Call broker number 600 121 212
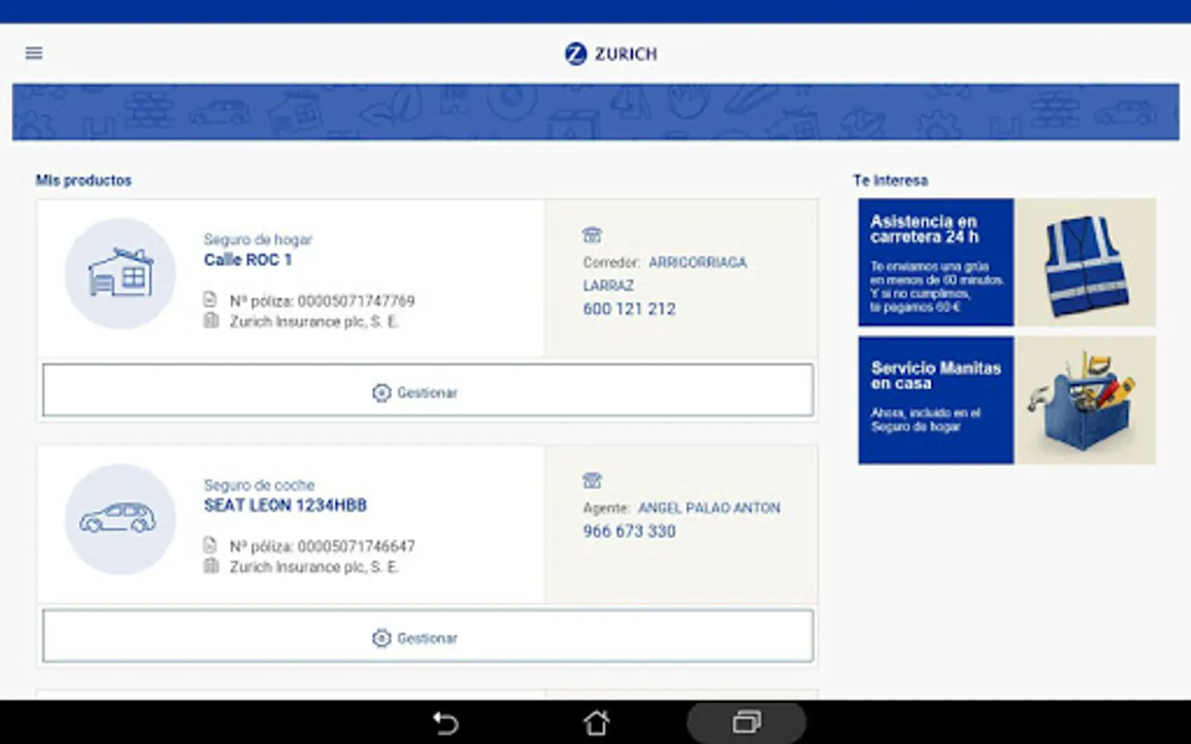 pos(629,309)
